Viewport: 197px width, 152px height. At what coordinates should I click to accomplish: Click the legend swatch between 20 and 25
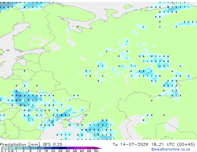pos(56,148)
